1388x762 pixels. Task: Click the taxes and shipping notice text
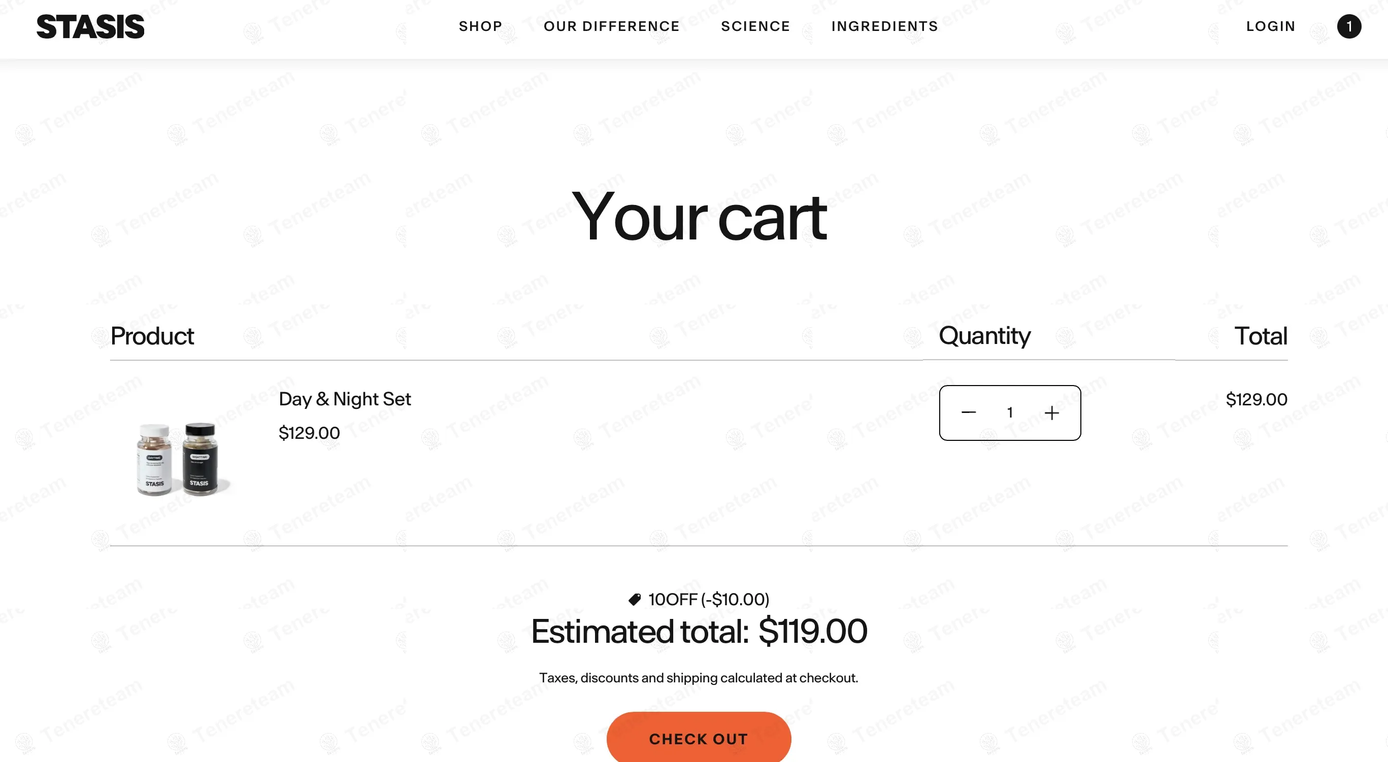pyautogui.click(x=698, y=677)
